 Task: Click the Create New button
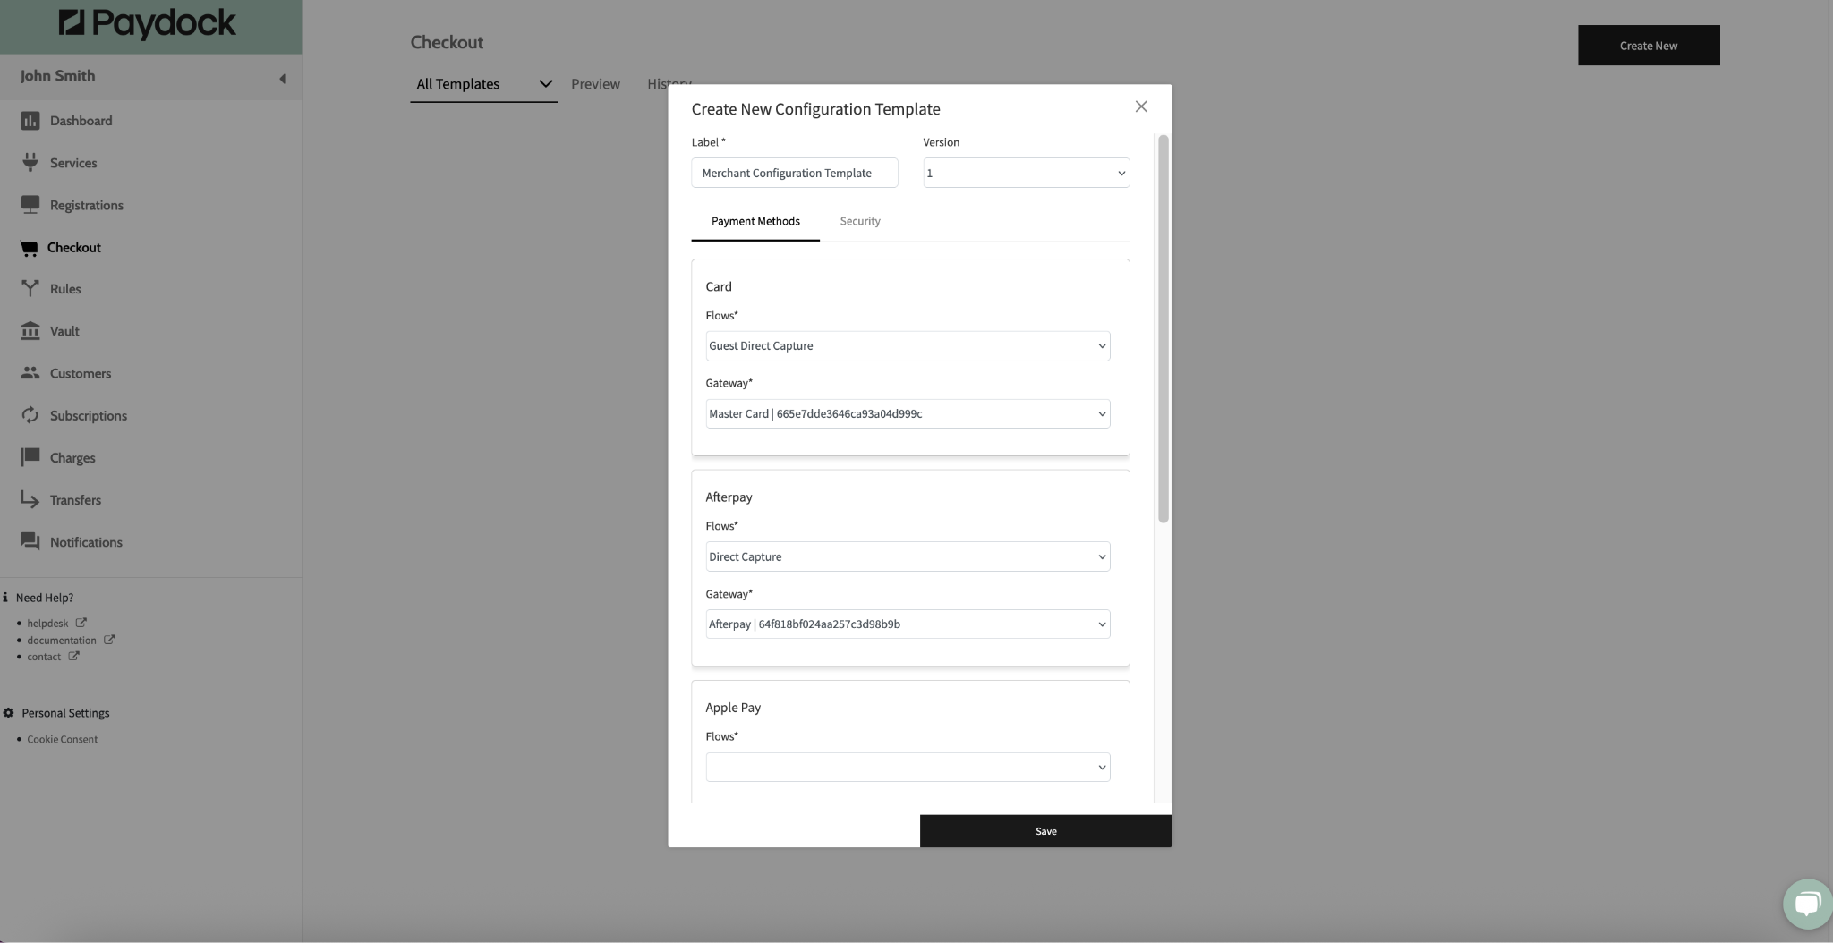click(x=1649, y=46)
